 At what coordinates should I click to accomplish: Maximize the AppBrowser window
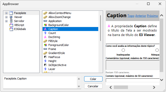point(148,4)
